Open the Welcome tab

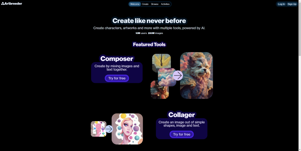[135, 4]
